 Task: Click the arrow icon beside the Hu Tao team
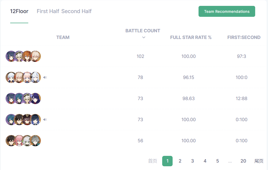click(45, 120)
